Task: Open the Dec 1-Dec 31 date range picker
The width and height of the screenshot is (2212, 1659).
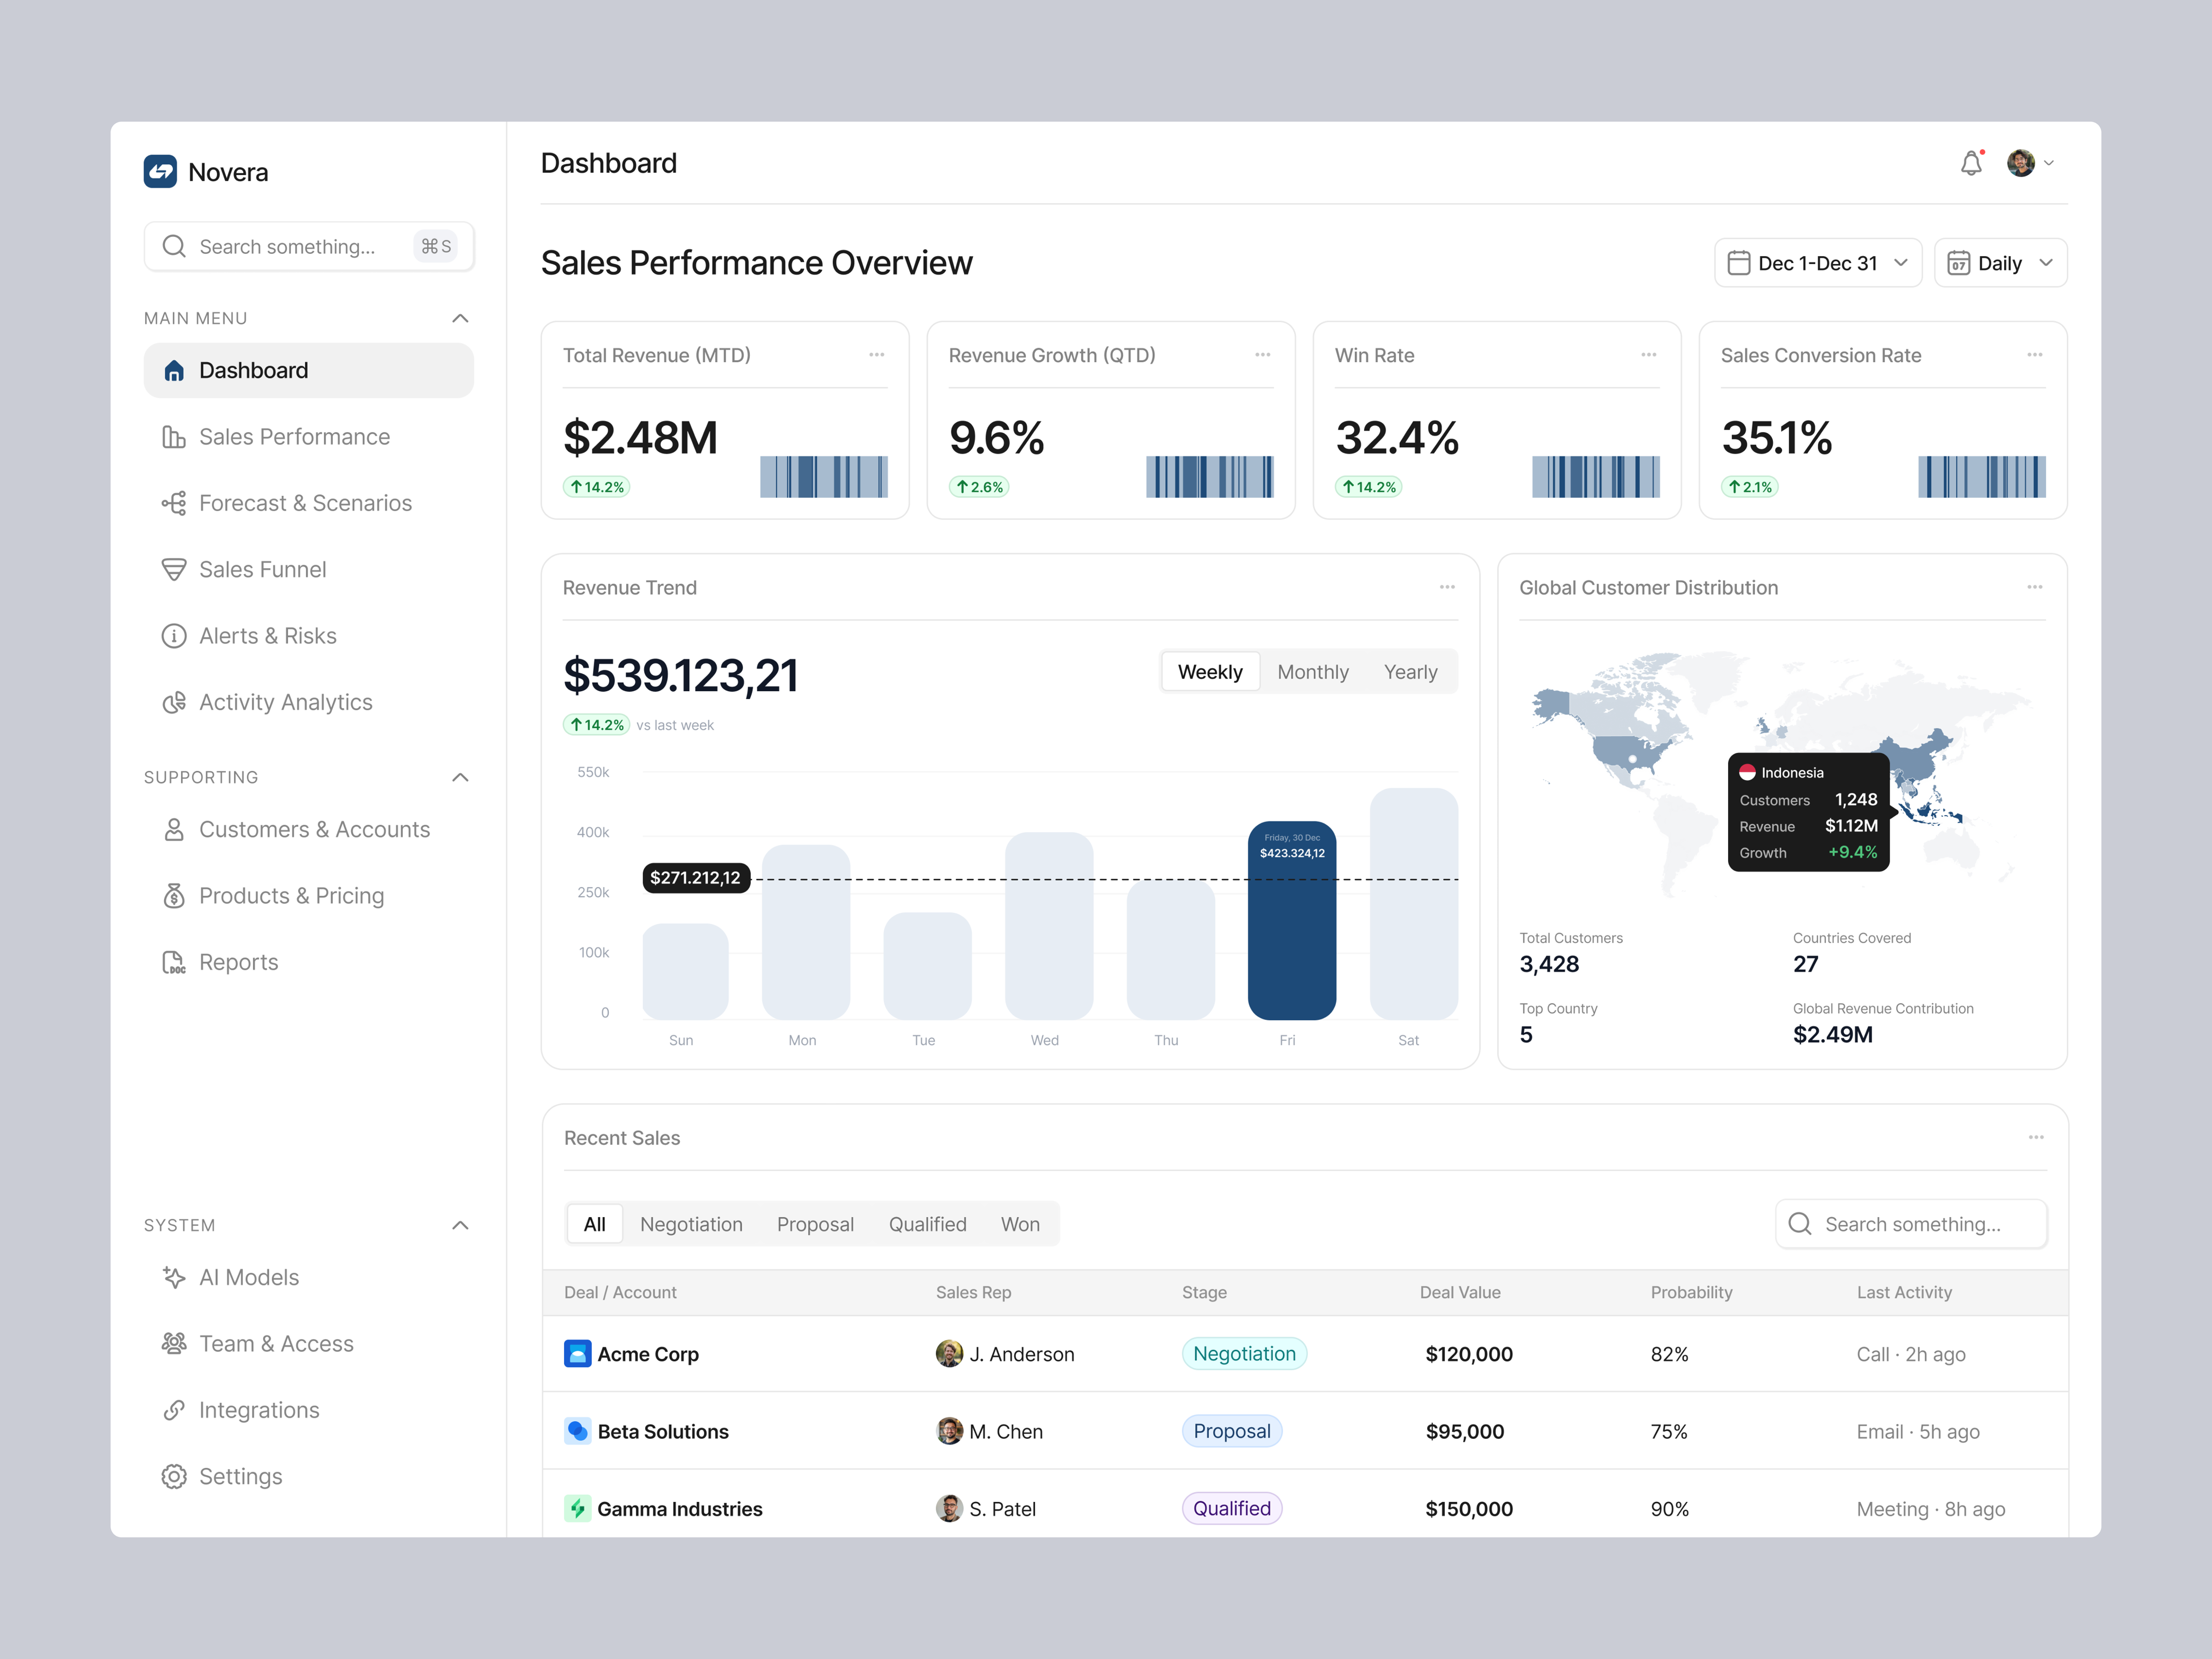Action: point(1817,262)
